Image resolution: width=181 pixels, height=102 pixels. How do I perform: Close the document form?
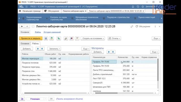(160, 26)
